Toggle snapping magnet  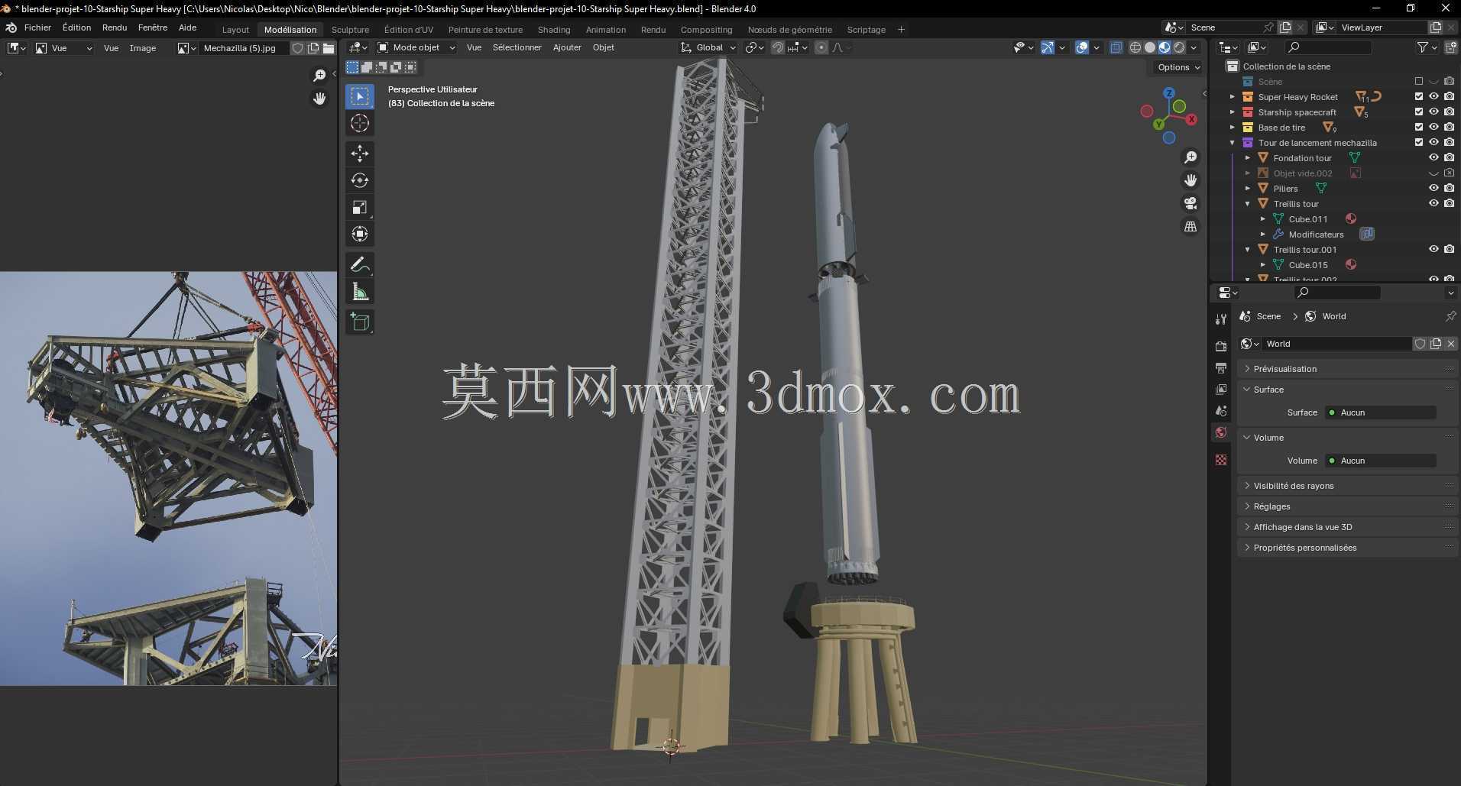click(778, 47)
